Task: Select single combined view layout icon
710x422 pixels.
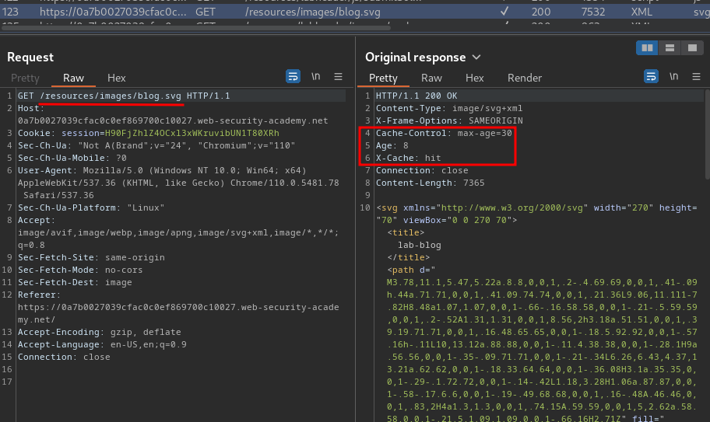Action: click(692, 47)
